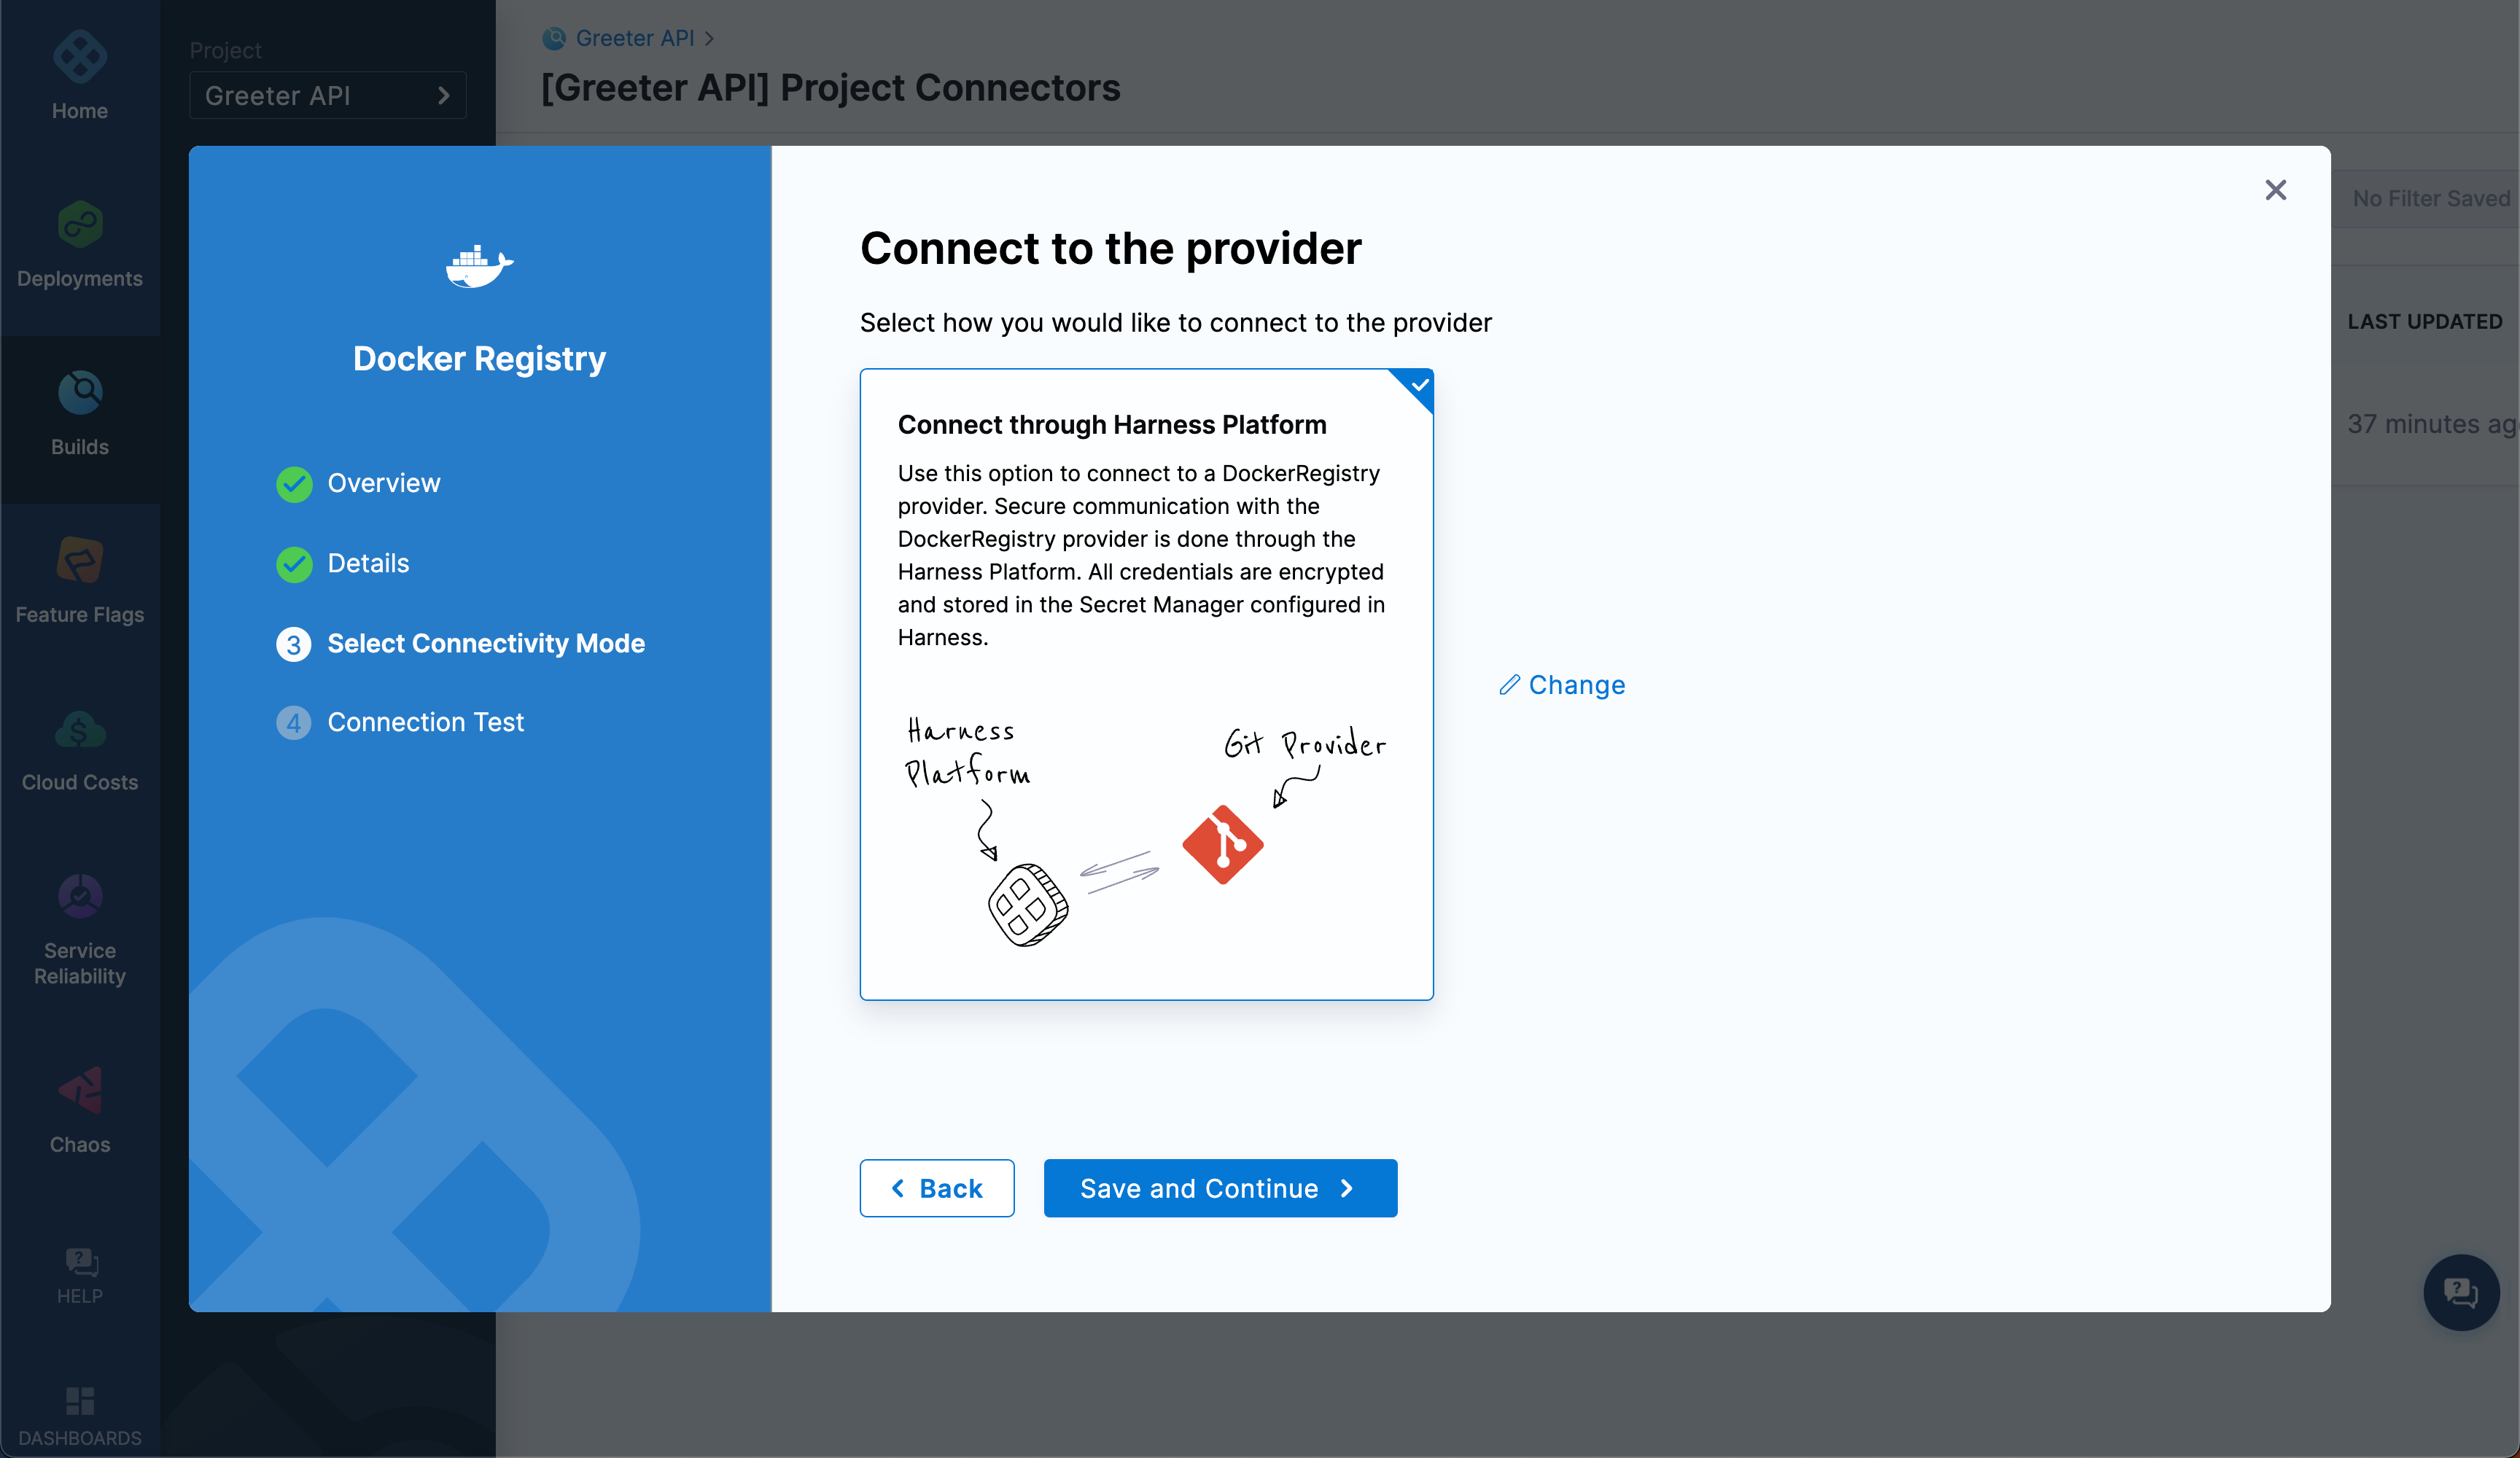The width and height of the screenshot is (2520, 1458).
Task: Click the step 3 number badge
Action: (x=294, y=644)
